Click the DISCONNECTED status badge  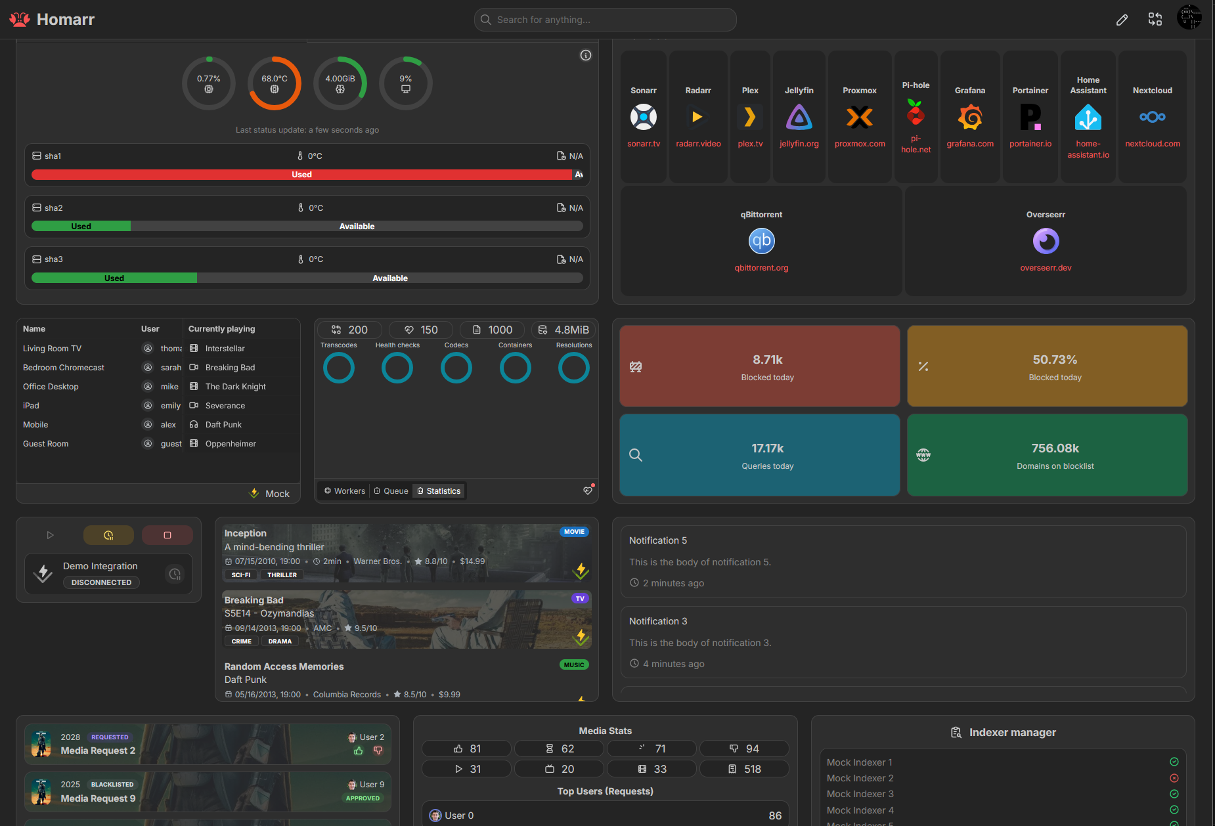click(x=101, y=582)
